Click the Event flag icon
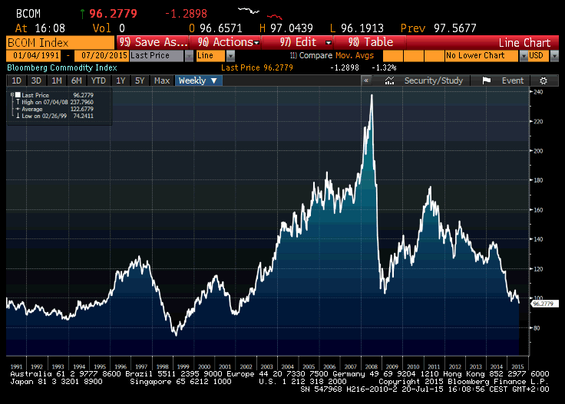The width and height of the screenshot is (565, 404). pos(487,80)
